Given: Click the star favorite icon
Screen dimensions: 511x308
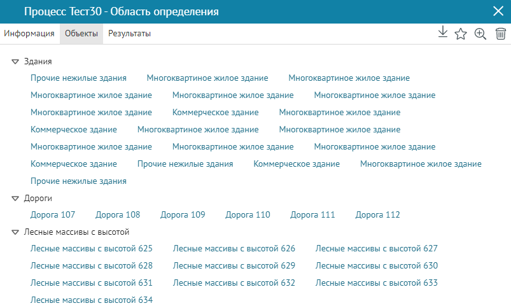Looking at the screenshot, I should click(x=461, y=34).
